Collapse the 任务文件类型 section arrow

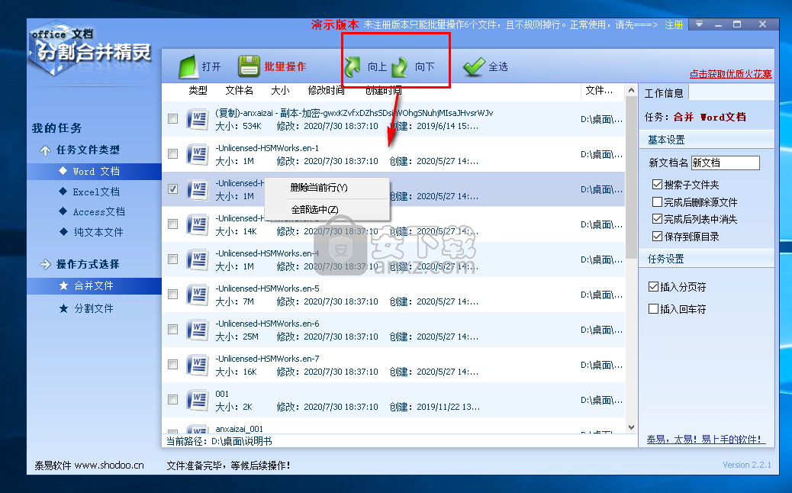coord(46,150)
